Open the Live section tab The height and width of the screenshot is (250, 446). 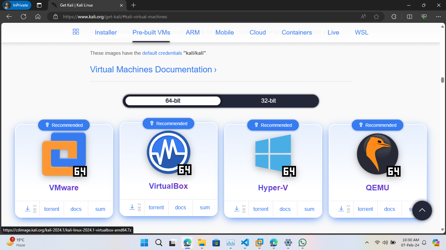click(x=333, y=32)
